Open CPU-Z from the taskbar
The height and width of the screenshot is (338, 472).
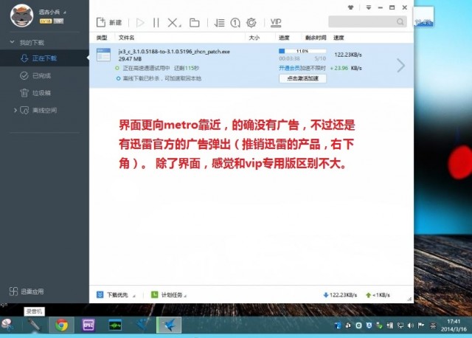tap(88, 325)
